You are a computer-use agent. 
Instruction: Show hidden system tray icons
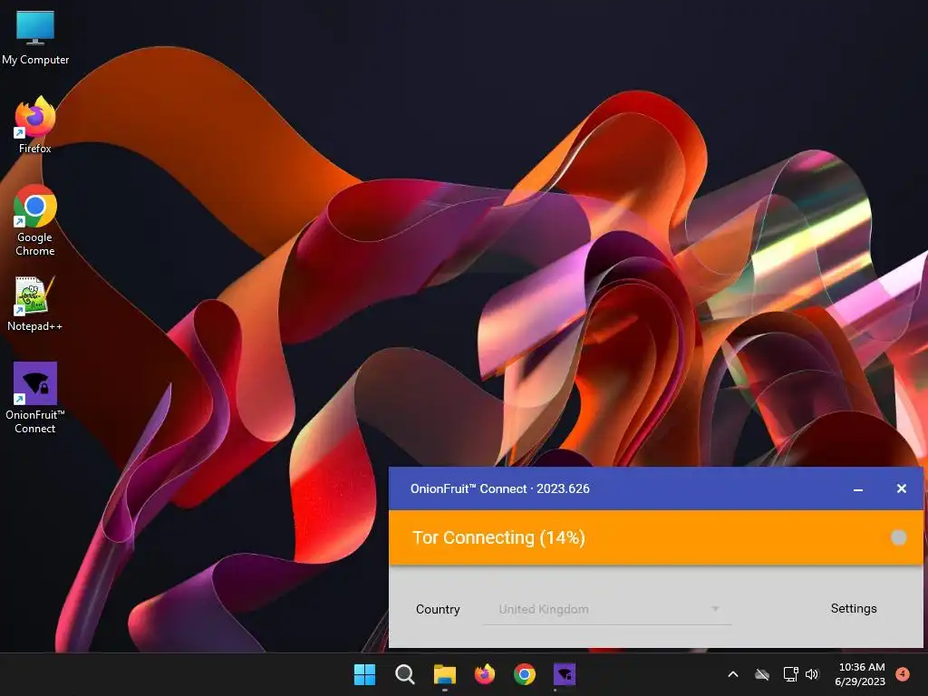(x=732, y=674)
